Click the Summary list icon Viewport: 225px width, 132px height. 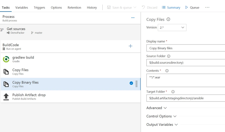163,7
